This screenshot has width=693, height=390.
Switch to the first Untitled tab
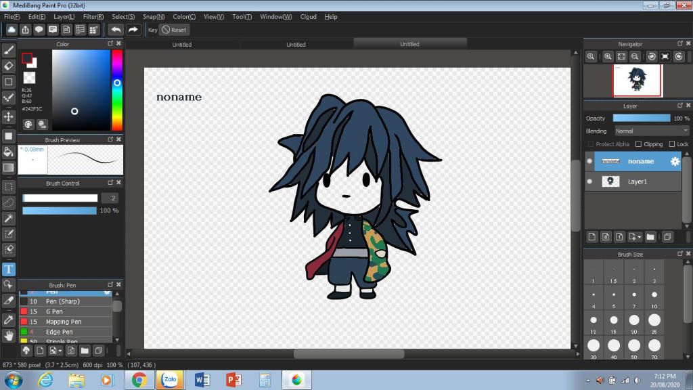pos(181,44)
